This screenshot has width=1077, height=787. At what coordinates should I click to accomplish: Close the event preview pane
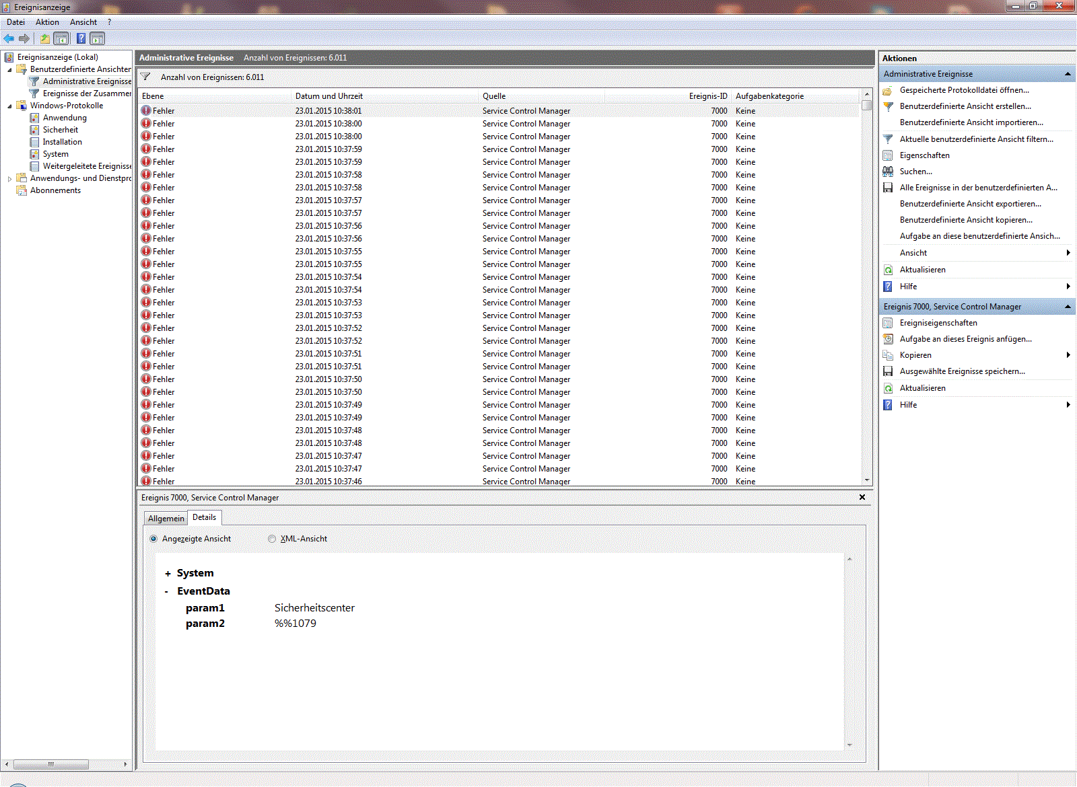click(x=862, y=497)
